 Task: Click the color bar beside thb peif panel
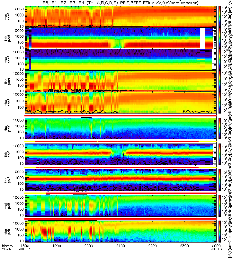click(x=219, y=154)
